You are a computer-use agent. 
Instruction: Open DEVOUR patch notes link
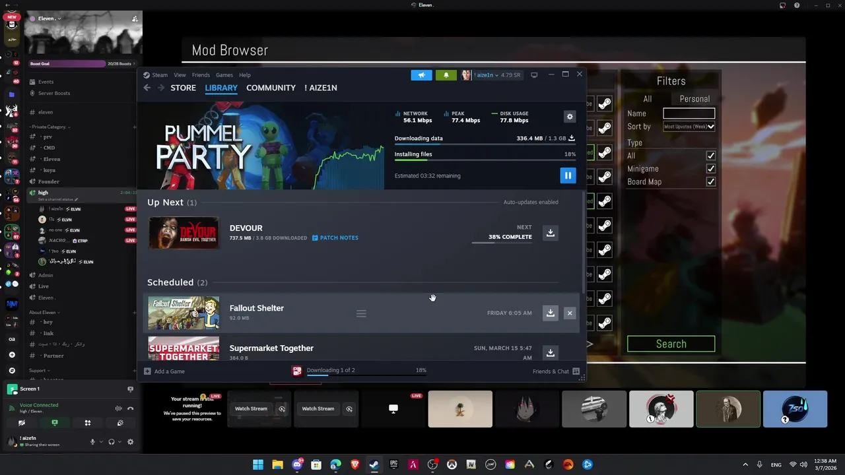(335, 237)
